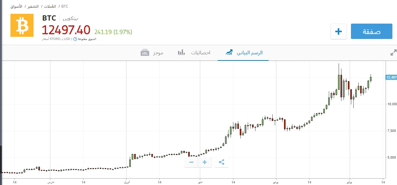Open الأسواق in the breadcrumb
397x185 pixels.
(x=16, y=6)
